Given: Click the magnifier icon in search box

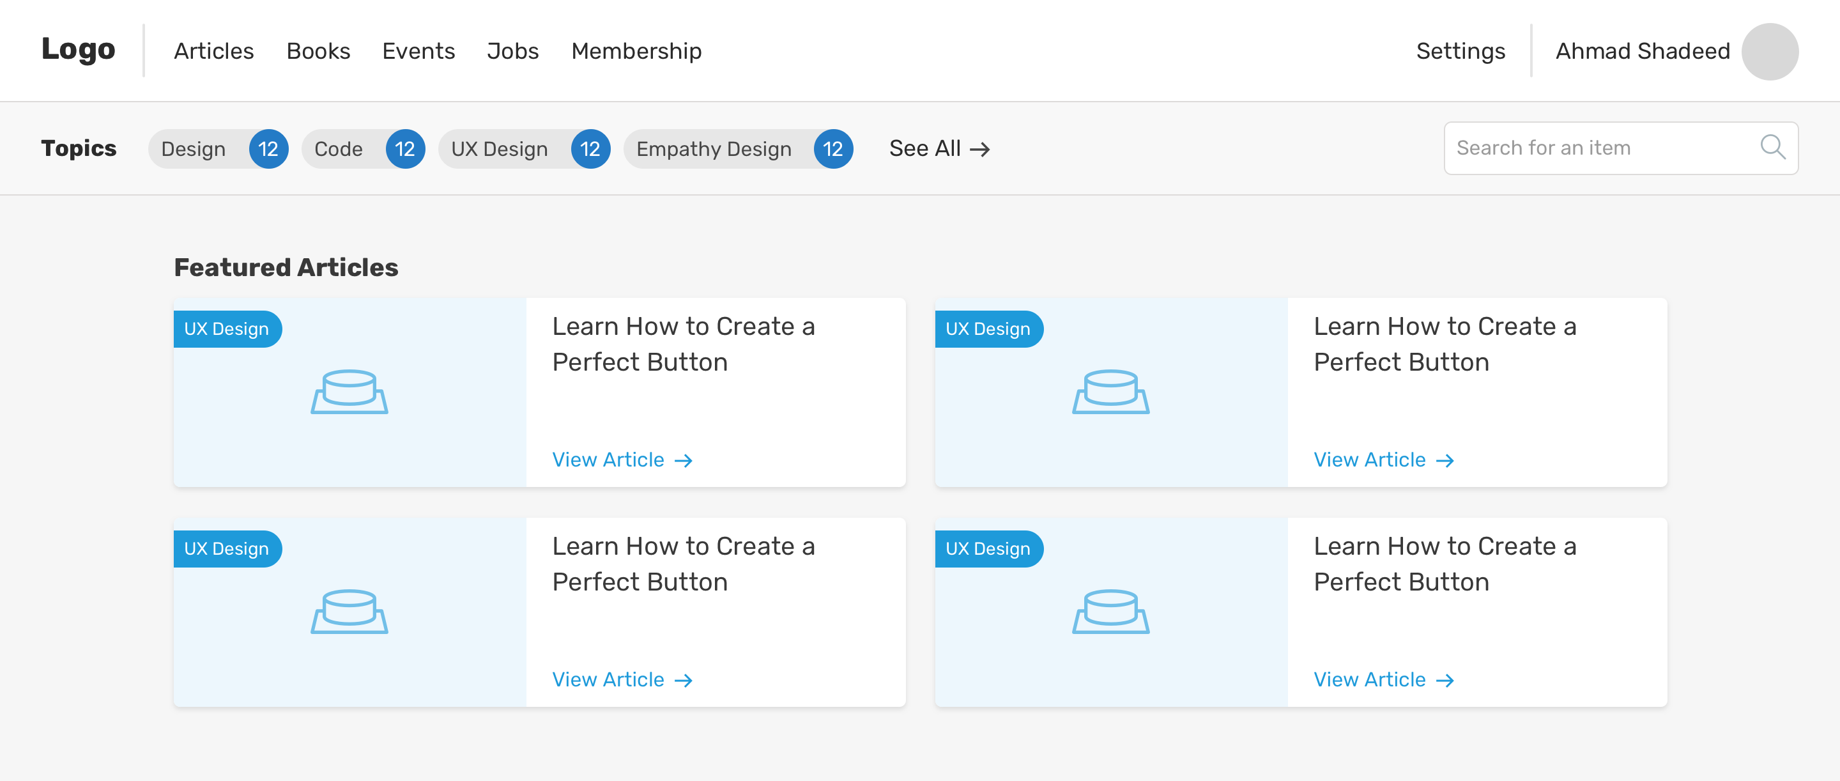Looking at the screenshot, I should pyautogui.click(x=1772, y=147).
